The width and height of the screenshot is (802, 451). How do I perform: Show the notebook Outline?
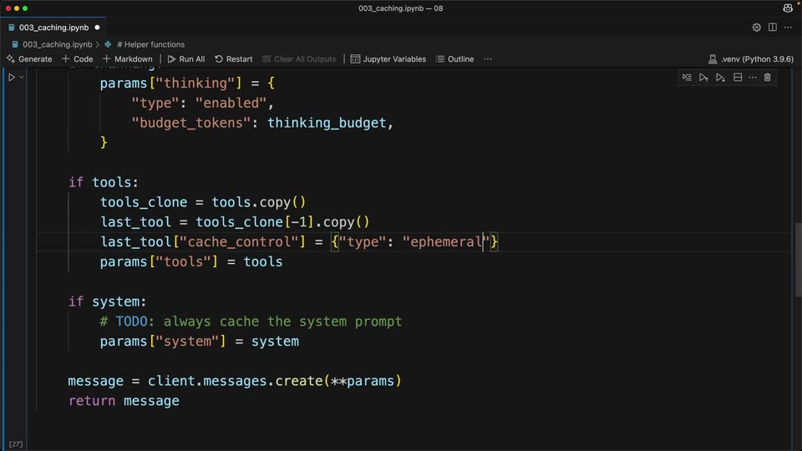coord(454,58)
